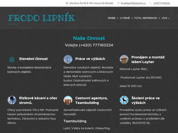Click 'Rámové Layher Blitz ,' text
The image size is (178, 133).
(134, 69)
